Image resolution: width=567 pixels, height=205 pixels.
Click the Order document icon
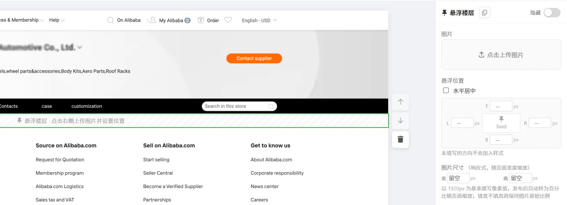pyautogui.click(x=201, y=20)
